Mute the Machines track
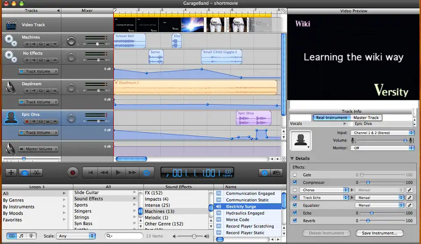The width and height of the screenshot is (421, 244). [x=34, y=44]
